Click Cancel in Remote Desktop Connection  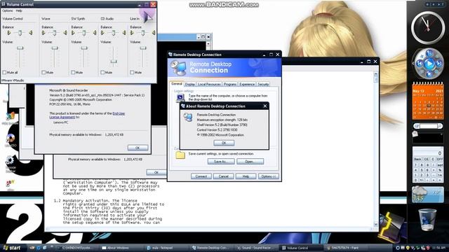point(223,176)
